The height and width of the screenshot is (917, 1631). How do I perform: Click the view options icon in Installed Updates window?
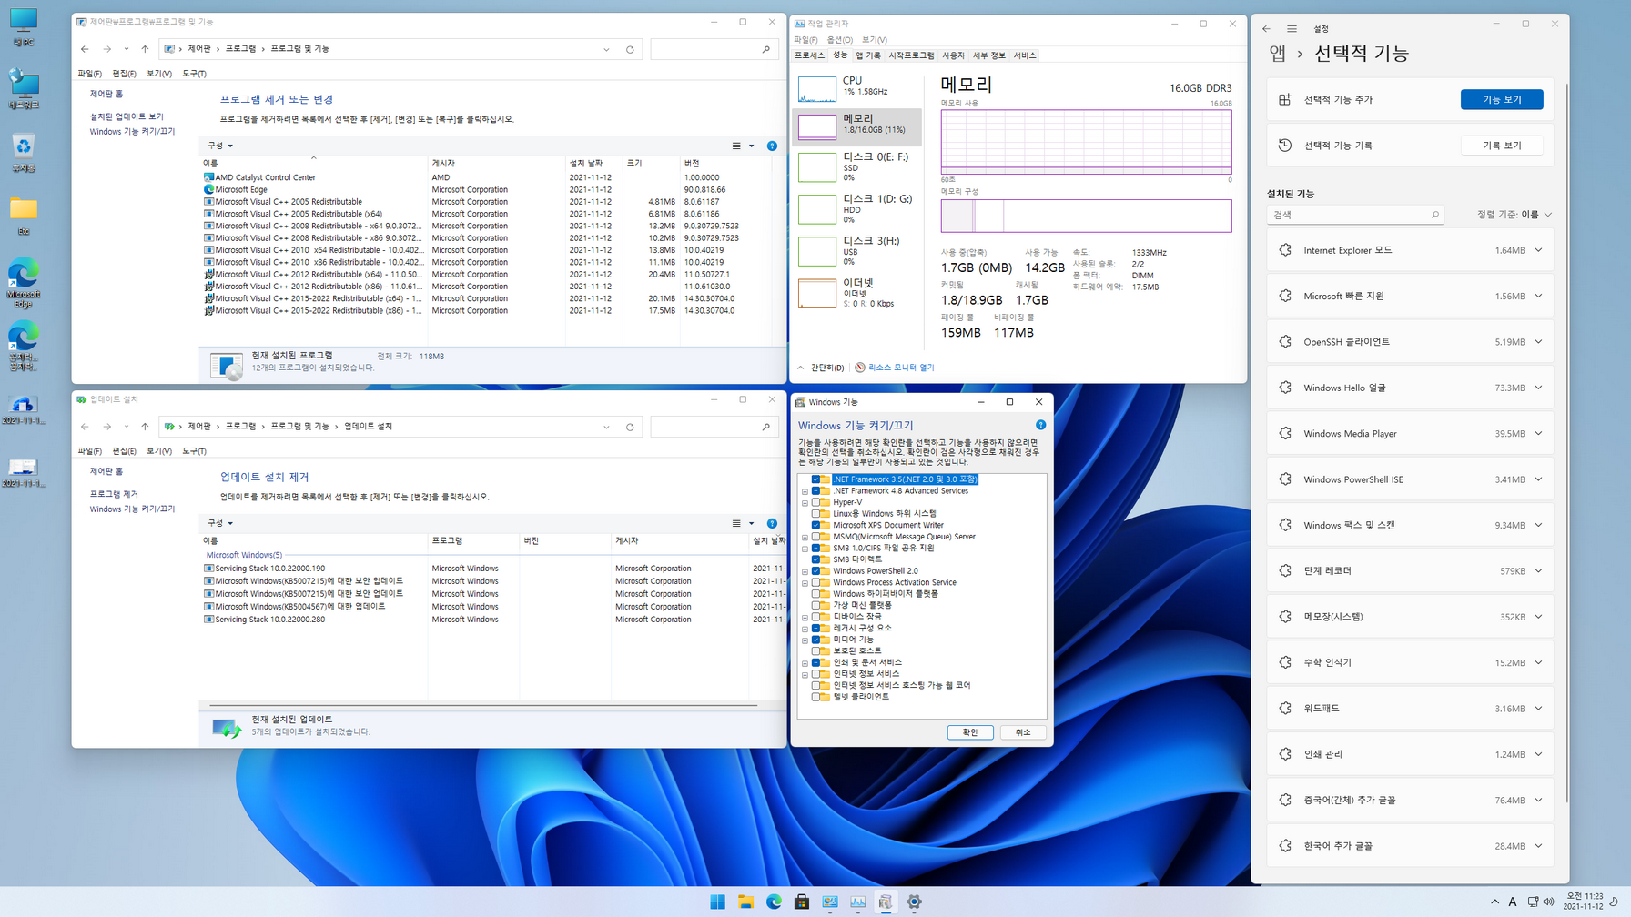(x=736, y=523)
